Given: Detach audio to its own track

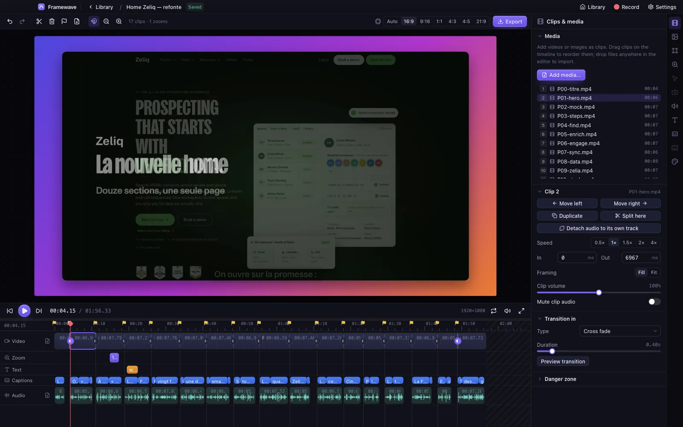Looking at the screenshot, I should (x=599, y=228).
